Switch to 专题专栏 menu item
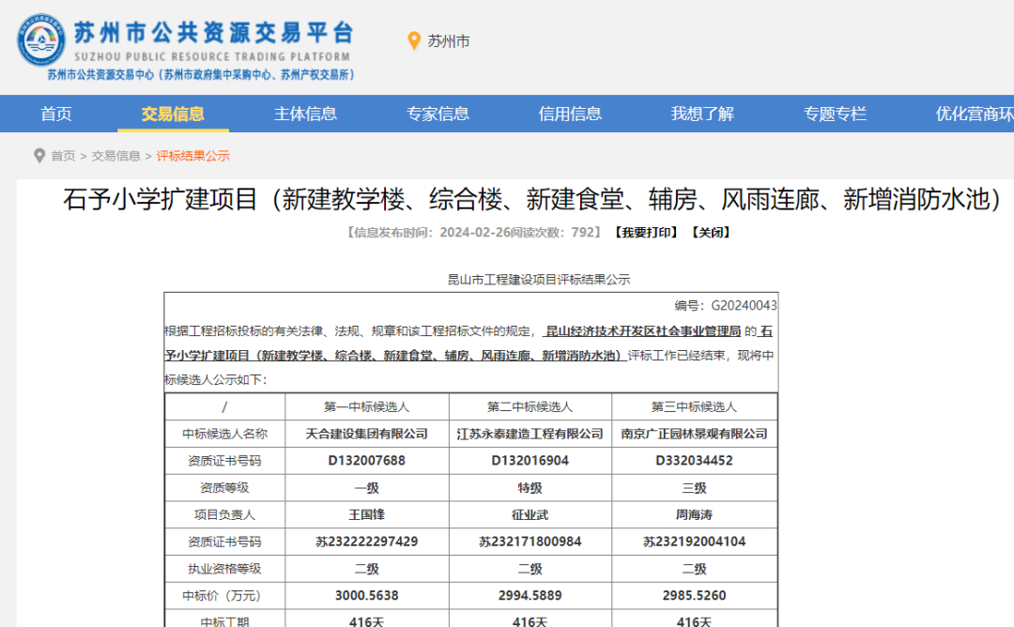1014x627 pixels. tap(835, 115)
